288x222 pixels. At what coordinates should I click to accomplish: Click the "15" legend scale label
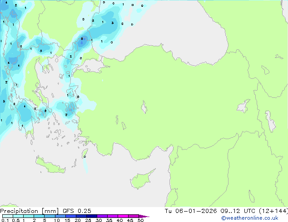(67, 220)
